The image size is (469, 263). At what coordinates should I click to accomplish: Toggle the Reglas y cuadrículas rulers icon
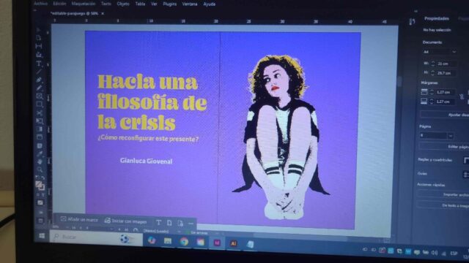click(466, 161)
